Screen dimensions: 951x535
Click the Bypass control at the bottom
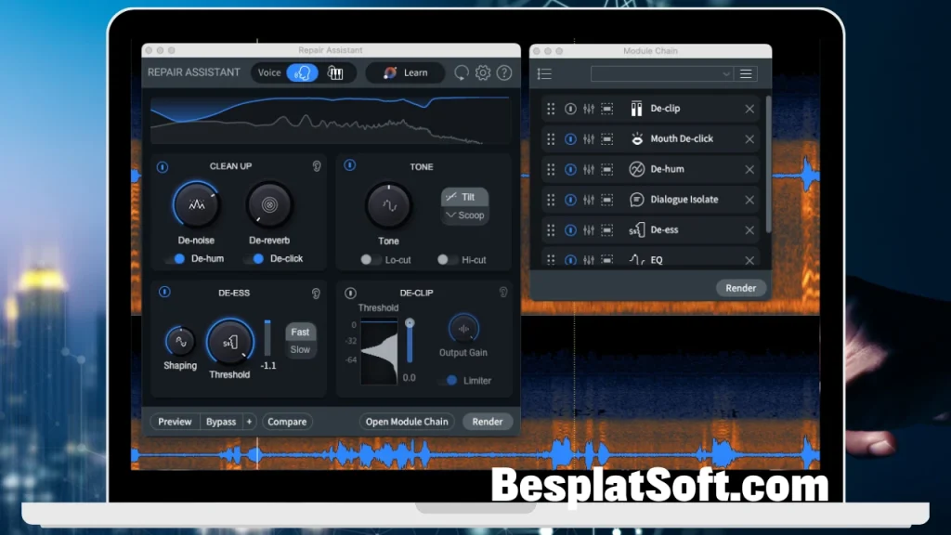pos(222,421)
